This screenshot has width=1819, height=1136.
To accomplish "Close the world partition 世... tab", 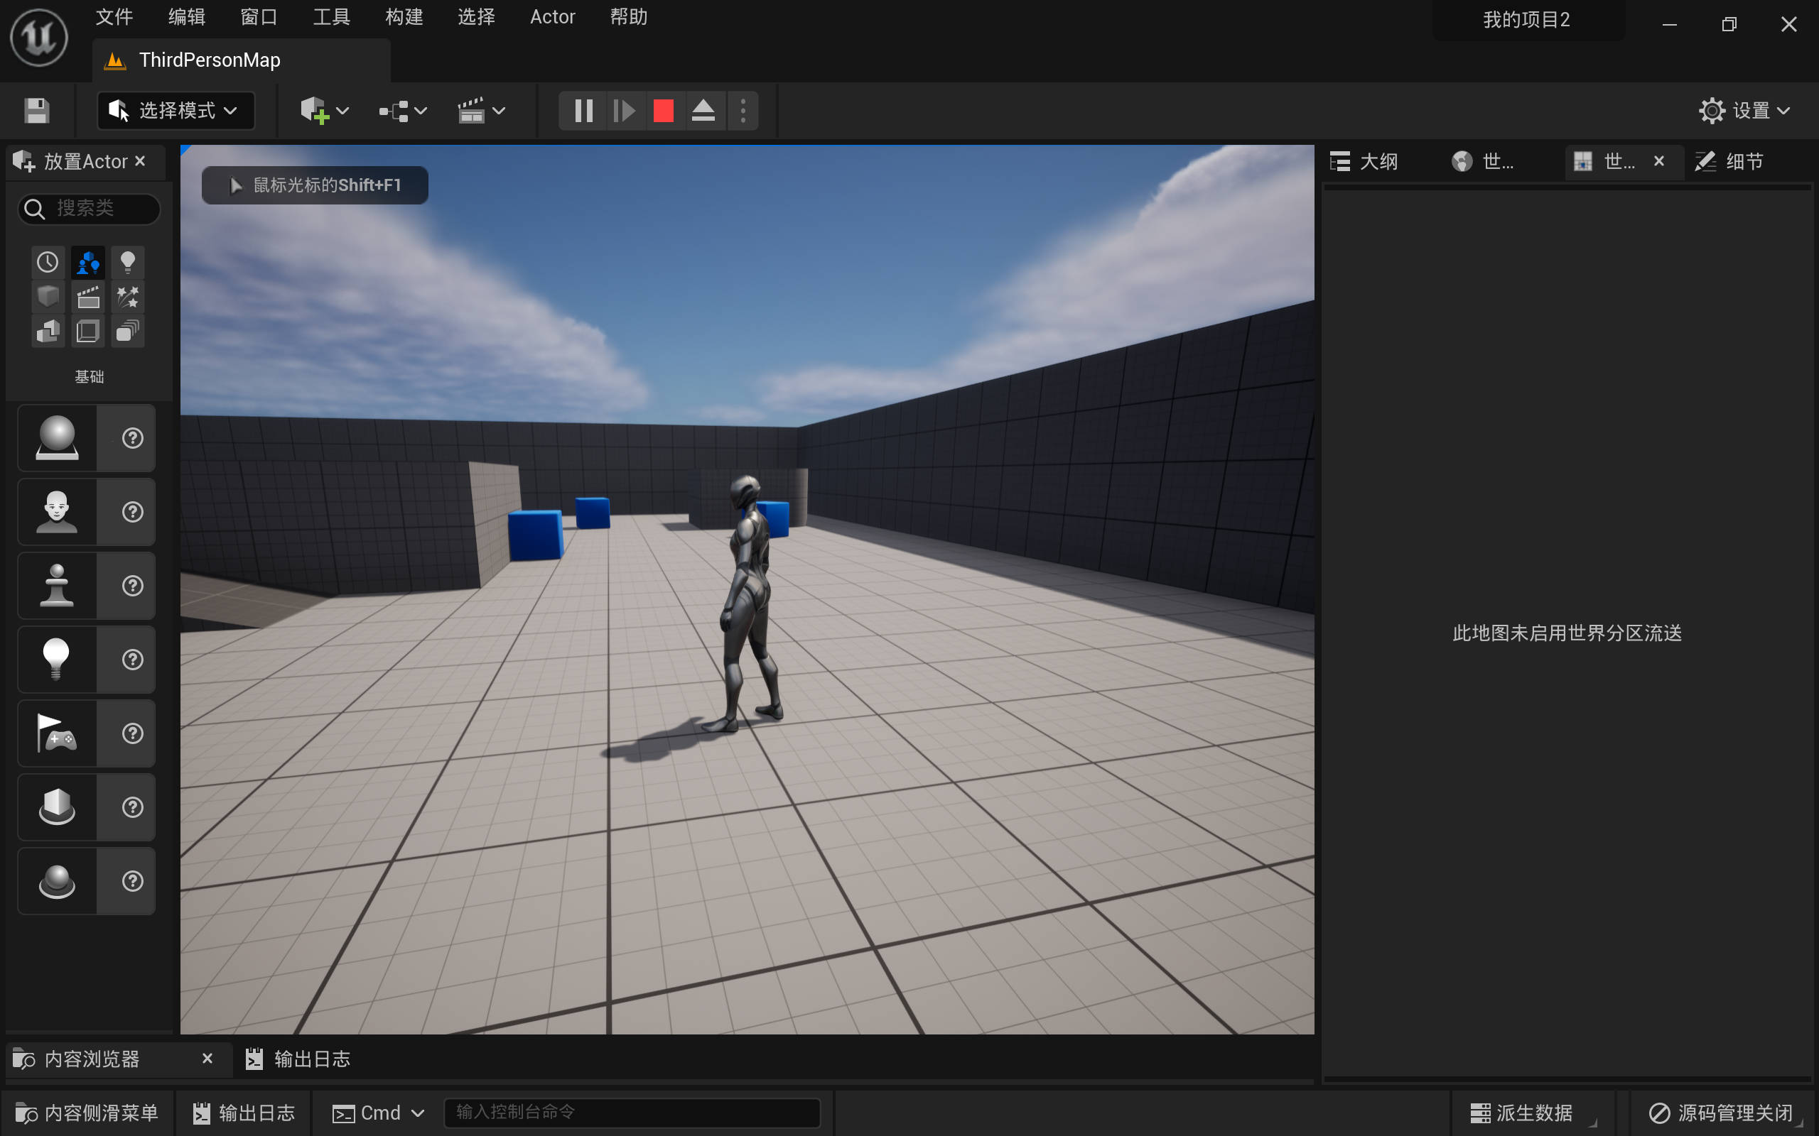I will (x=1659, y=160).
